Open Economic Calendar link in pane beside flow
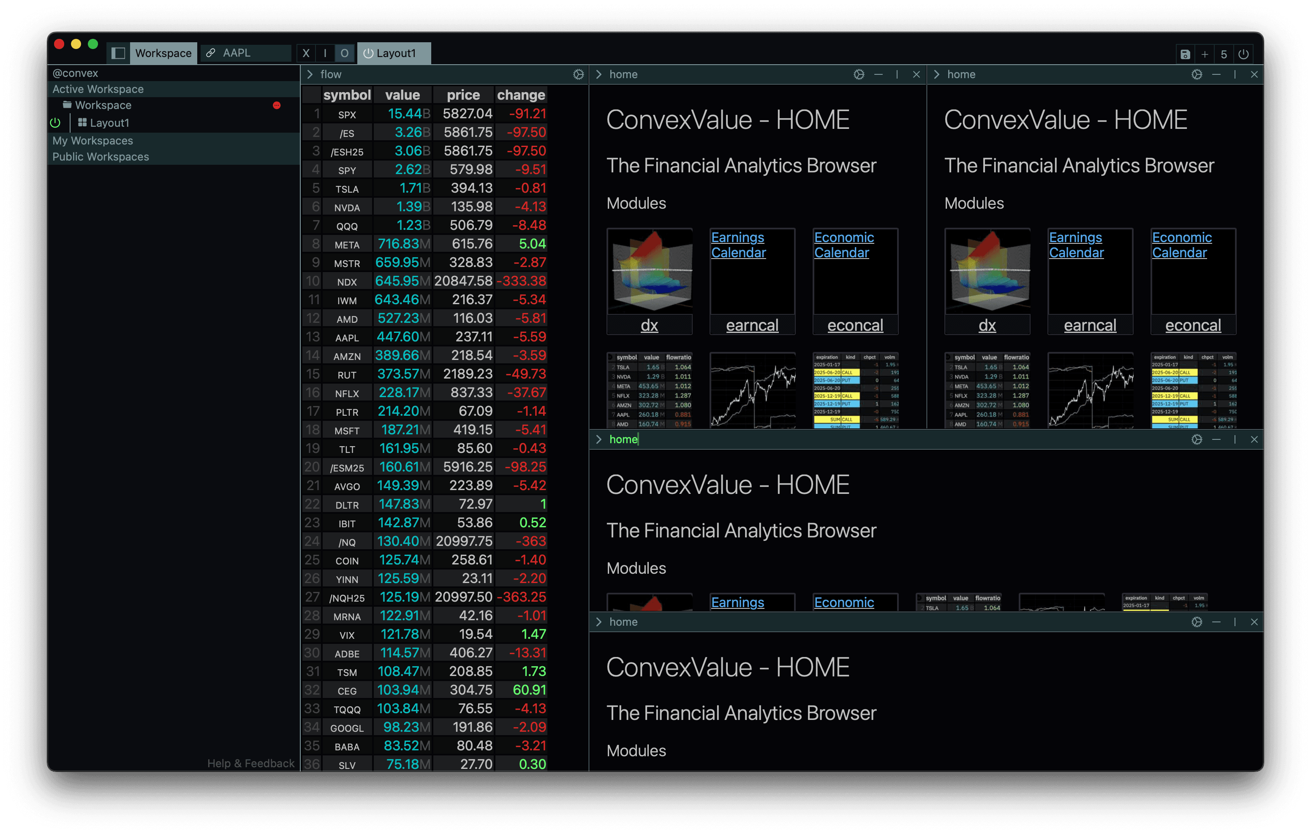The height and width of the screenshot is (834, 1311). click(844, 245)
